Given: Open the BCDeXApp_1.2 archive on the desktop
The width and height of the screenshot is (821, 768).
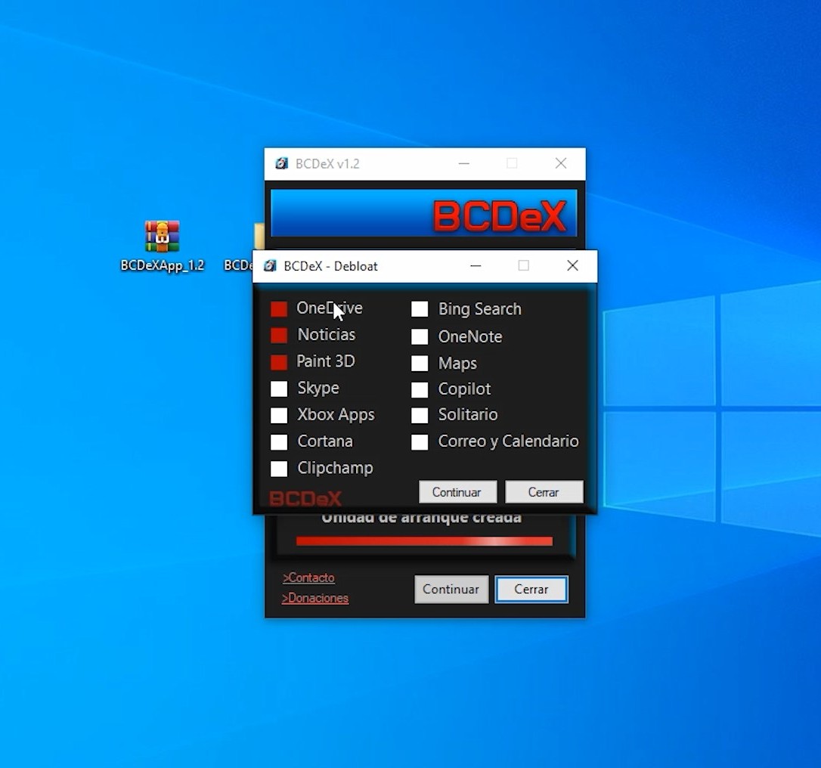Looking at the screenshot, I should click(162, 236).
